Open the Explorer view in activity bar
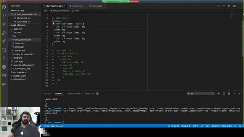This screenshot has height=137, width=244. pyautogui.click(x=4, y=7)
